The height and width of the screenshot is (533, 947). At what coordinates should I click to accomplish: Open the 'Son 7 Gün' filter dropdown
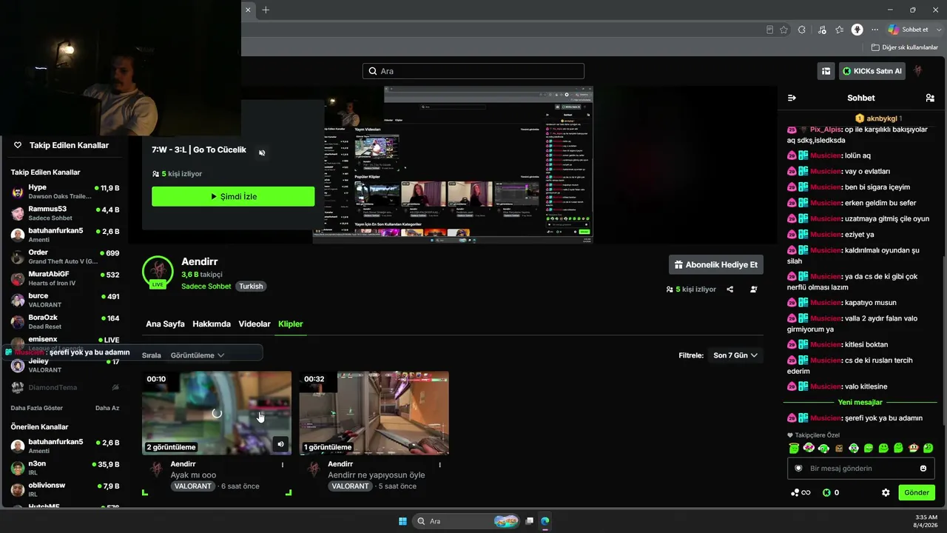point(735,355)
